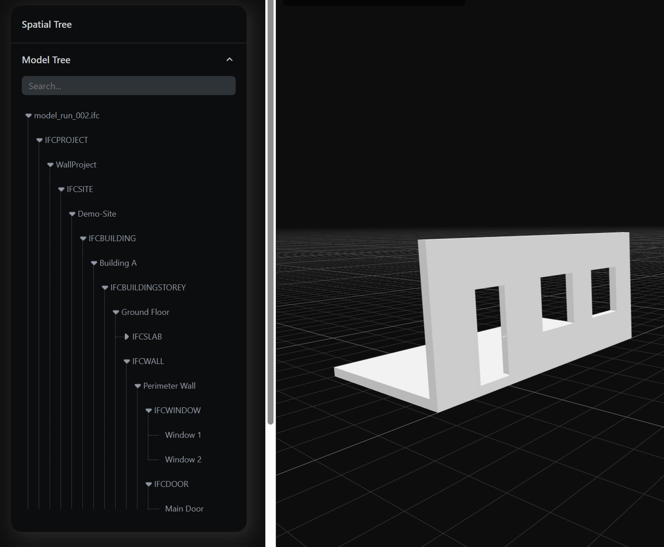Select Window 1 in the tree
664x547 pixels.
tap(183, 435)
